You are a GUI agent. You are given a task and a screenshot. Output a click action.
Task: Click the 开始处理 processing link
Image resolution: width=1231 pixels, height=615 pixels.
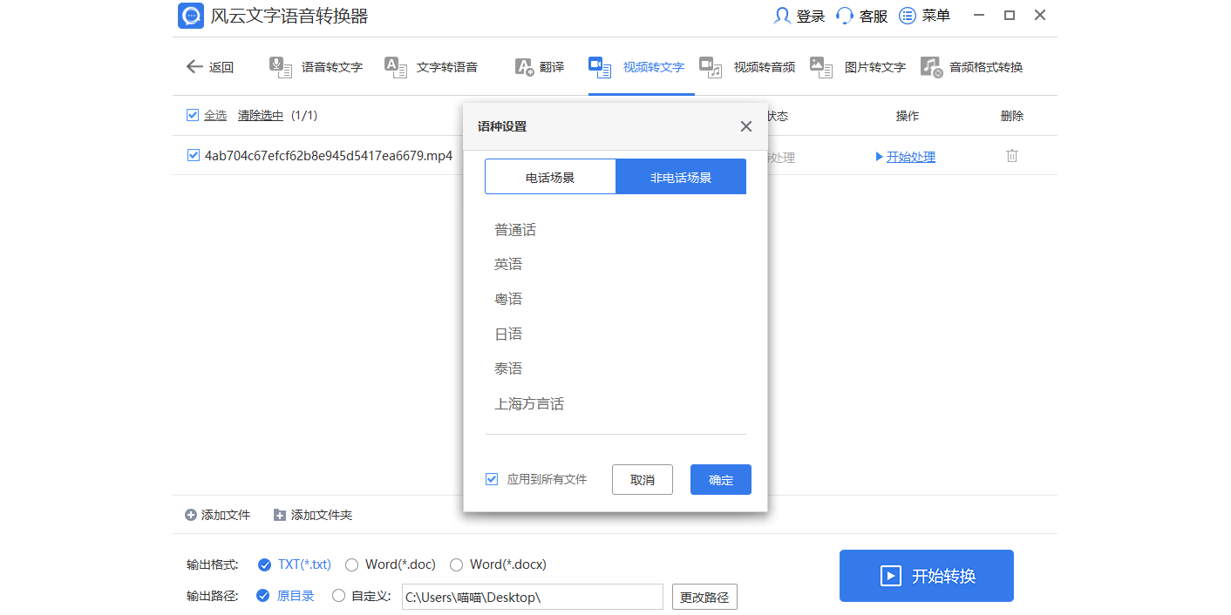click(909, 156)
